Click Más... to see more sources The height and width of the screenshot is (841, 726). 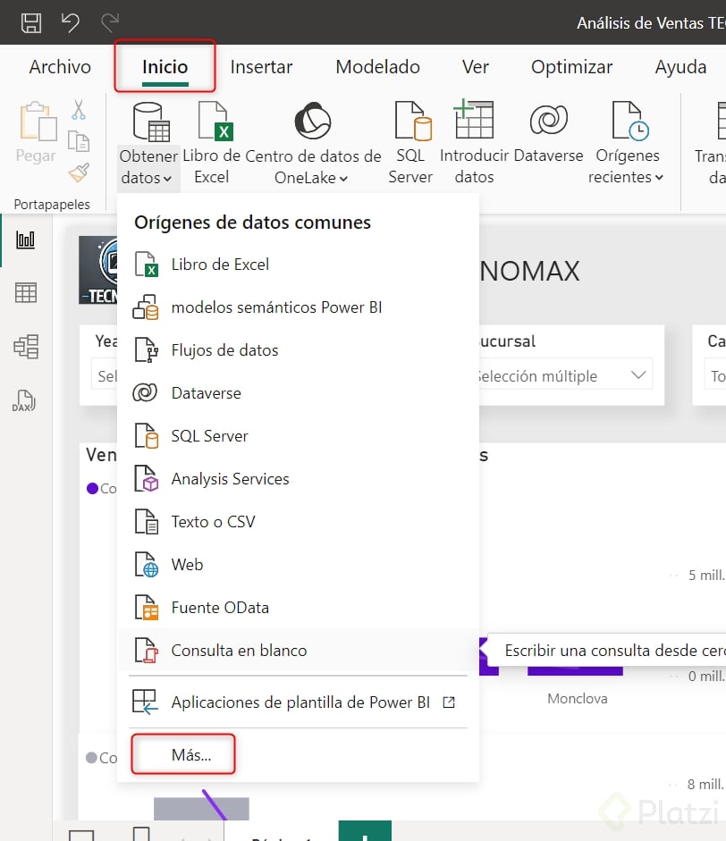(x=191, y=755)
